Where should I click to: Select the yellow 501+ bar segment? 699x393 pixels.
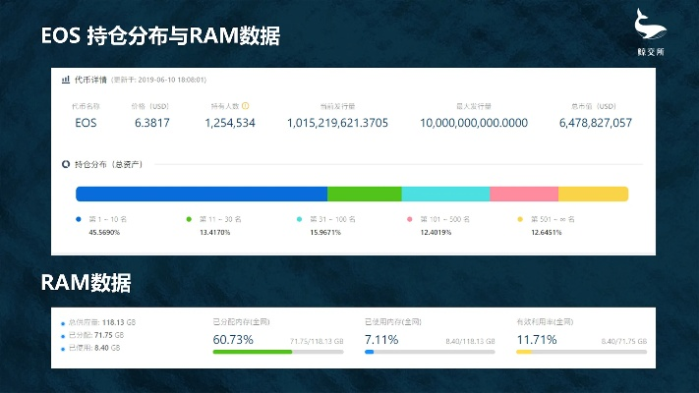pyautogui.click(x=594, y=194)
